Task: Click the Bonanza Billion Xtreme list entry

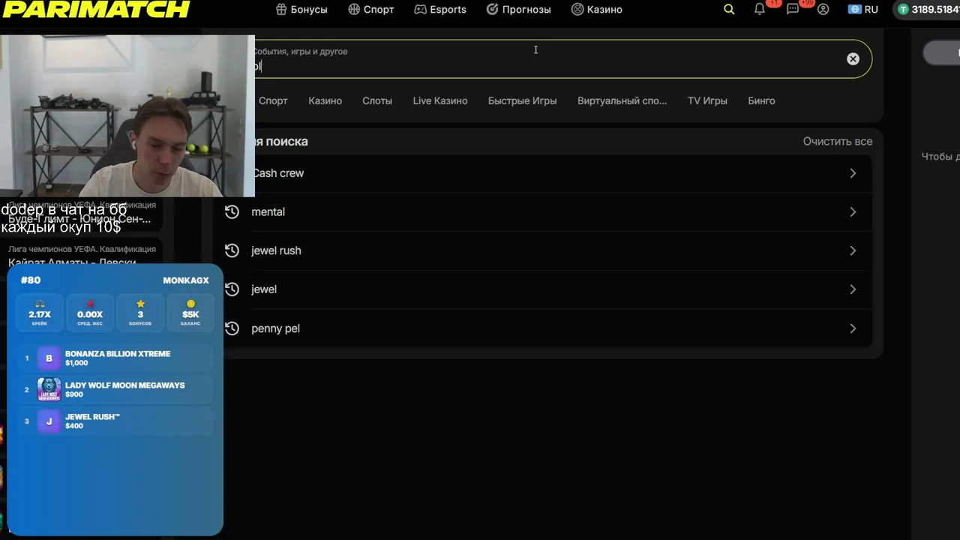Action: click(x=115, y=358)
